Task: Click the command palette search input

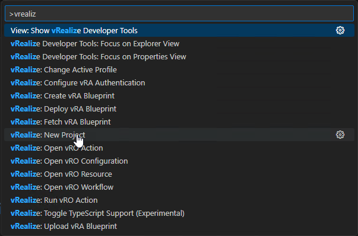Action: 179,14
